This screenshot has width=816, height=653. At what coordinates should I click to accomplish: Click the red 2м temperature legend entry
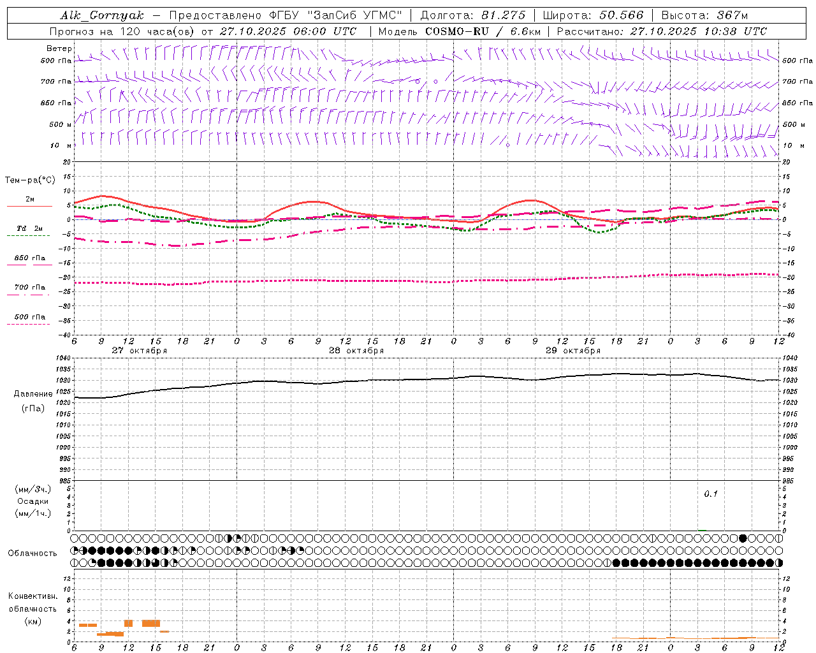[29, 202]
